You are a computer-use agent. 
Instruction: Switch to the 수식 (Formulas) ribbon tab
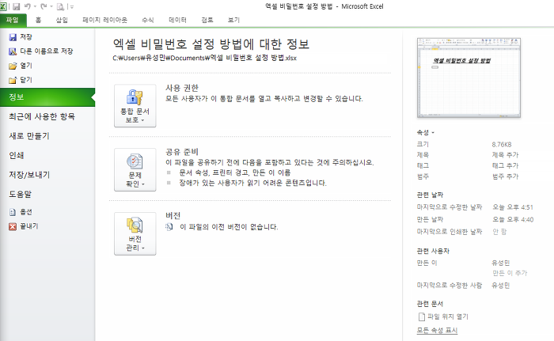point(148,20)
